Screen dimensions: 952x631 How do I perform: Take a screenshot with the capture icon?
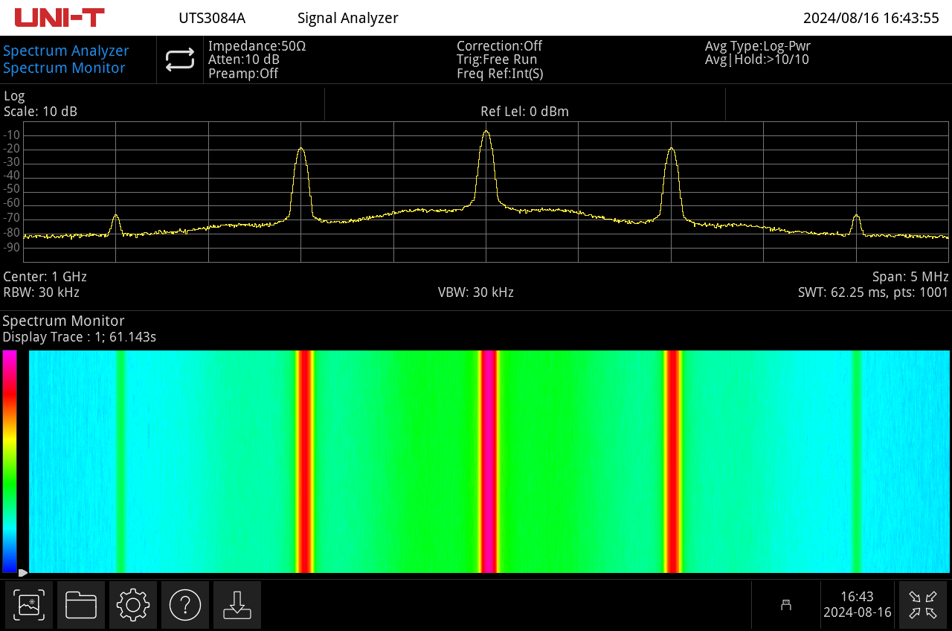click(x=29, y=605)
